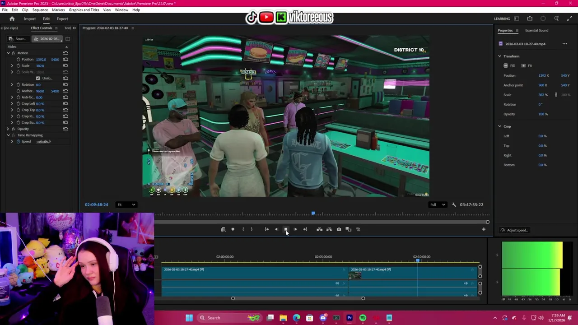Image resolution: width=578 pixels, height=325 pixels.
Task: Open the Graphics and Titles menu
Action: [84, 10]
